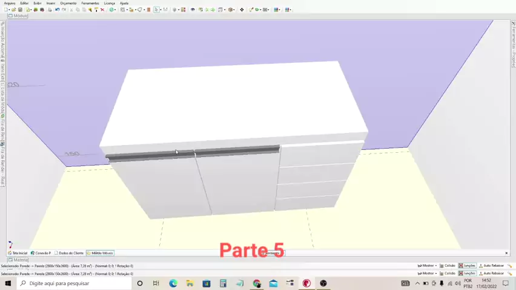Open the Orçamento menu
Image resolution: width=516 pixels, height=290 pixels.
point(68,3)
